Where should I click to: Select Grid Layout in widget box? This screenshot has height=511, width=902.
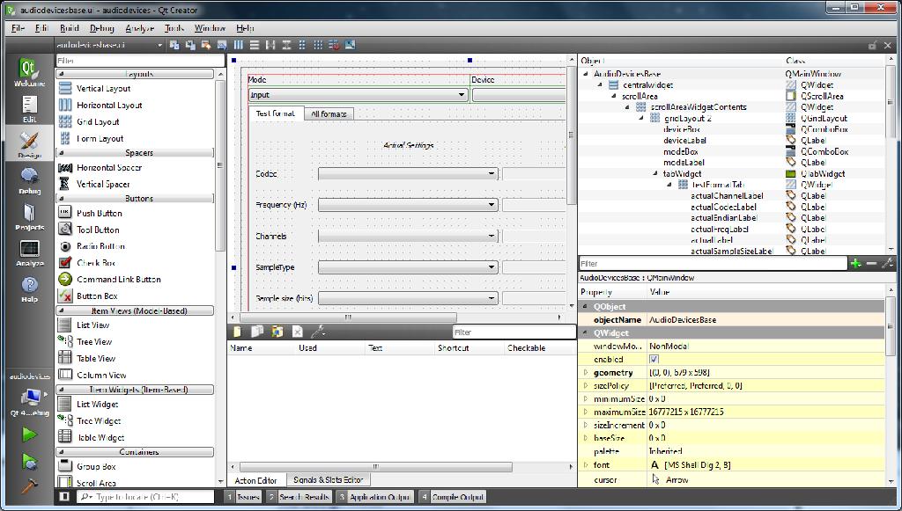coord(98,121)
